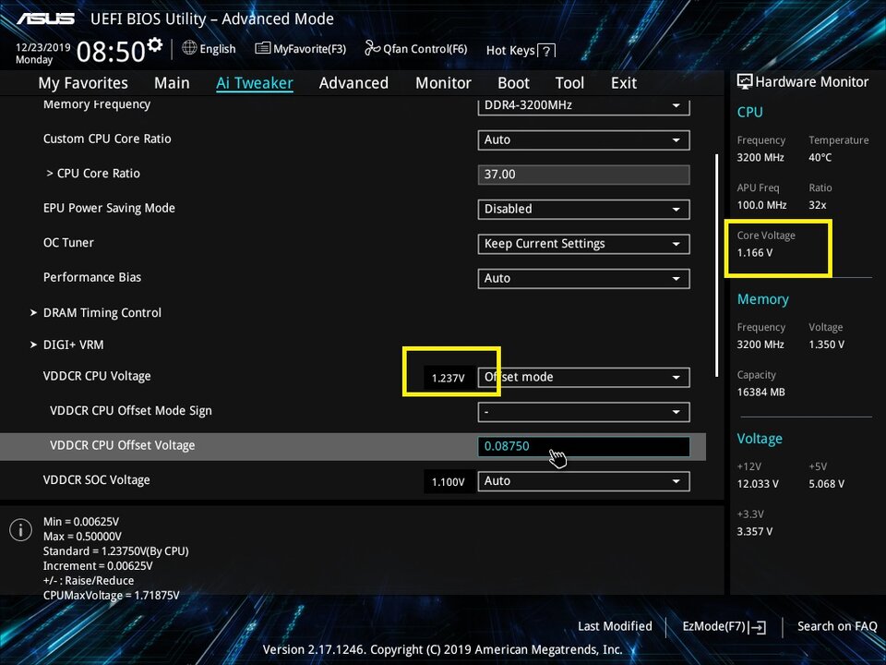Click the Core Voltage 1.166 V value
Image resolution: width=886 pixels, height=665 pixels.
tap(755, 253)
